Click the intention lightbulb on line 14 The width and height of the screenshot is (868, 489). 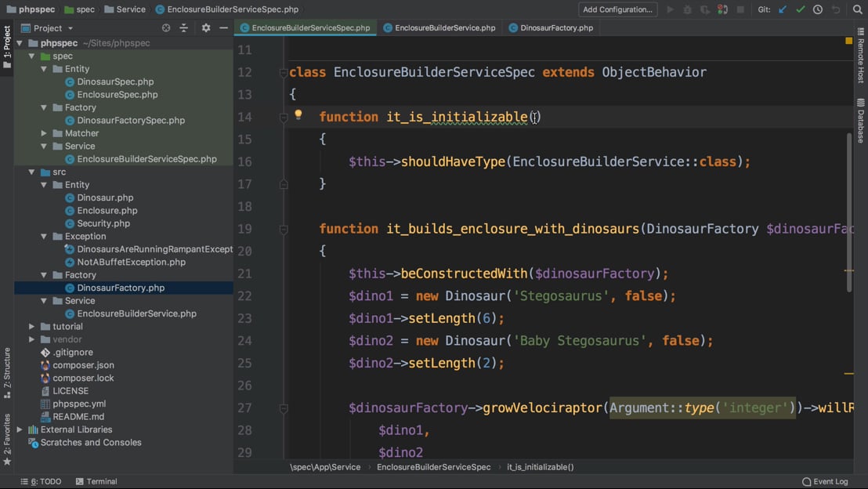coord(298,114)
